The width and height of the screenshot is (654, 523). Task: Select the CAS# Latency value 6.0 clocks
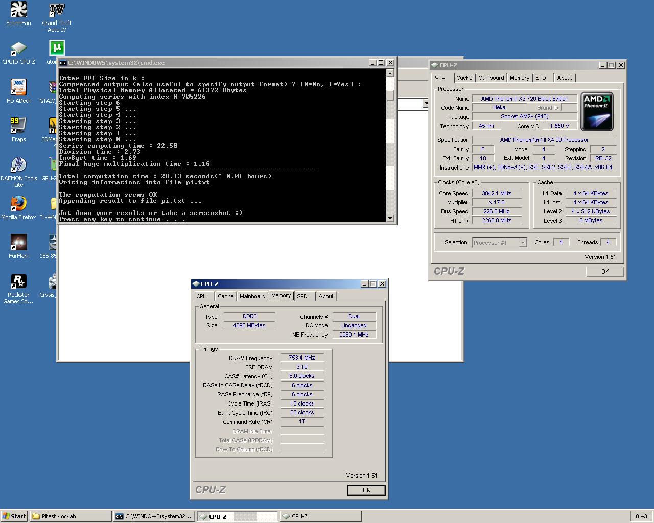point(302,376)
